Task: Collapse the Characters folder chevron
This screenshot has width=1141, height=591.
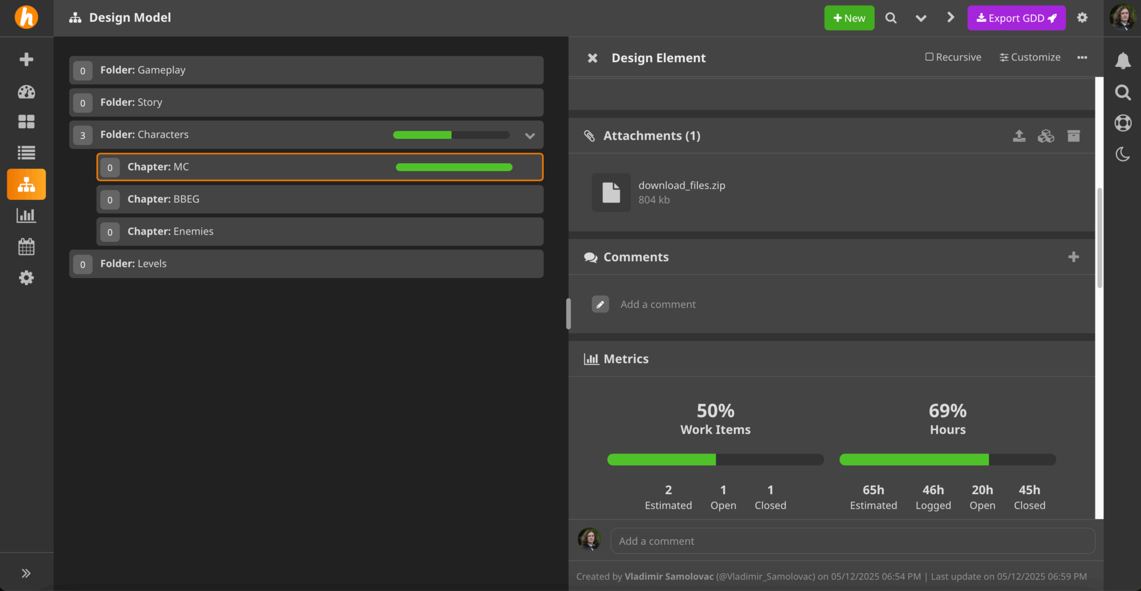Action: (529, 135)
